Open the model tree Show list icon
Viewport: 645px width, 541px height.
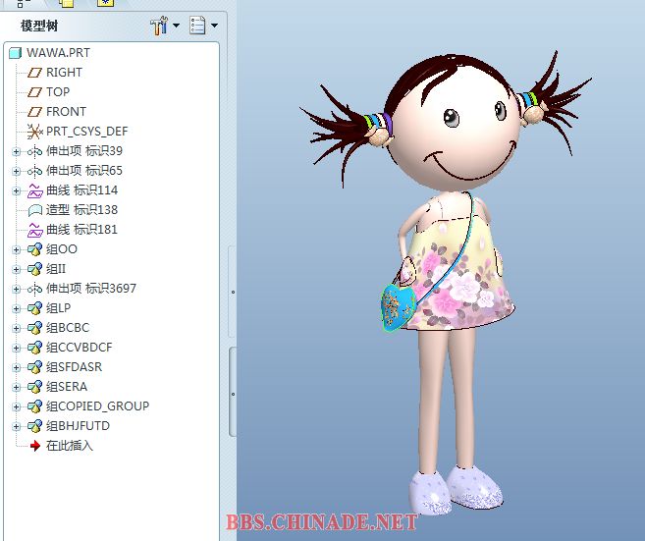click(x=197, y=27)
